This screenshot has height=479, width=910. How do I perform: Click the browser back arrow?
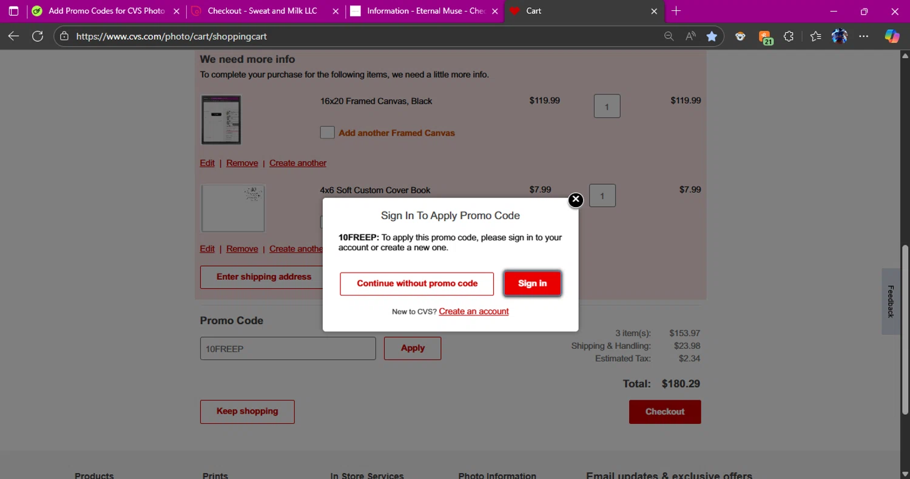pos(13,36)
